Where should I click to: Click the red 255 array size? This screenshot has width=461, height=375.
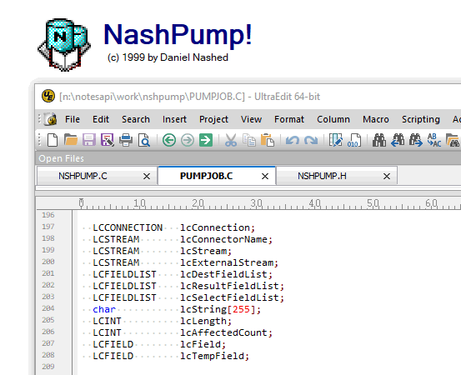pyautogui.click(x=241, y=309)
